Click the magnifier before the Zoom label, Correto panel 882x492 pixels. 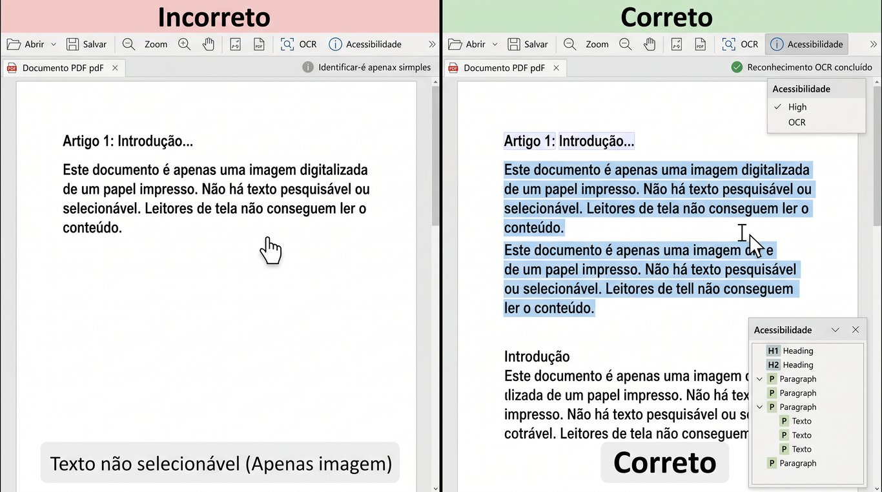[x=569, y=45]
